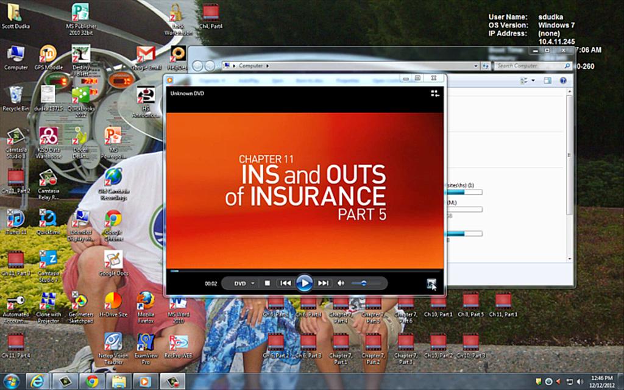
Task: Select the MS PowerPoint shortcut
Action: [x=113, y=143]
